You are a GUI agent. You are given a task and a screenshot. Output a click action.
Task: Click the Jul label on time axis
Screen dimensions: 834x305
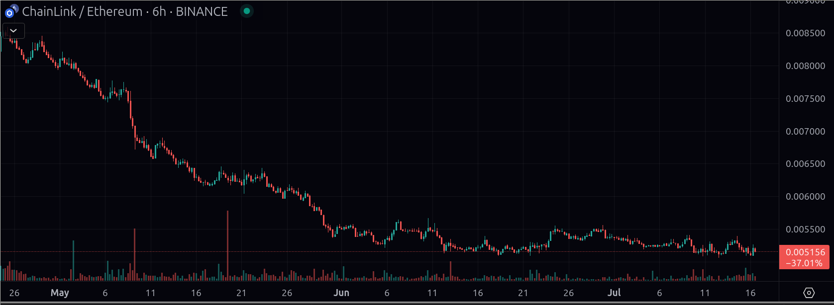pyautogui.click(x=614, y=293)
